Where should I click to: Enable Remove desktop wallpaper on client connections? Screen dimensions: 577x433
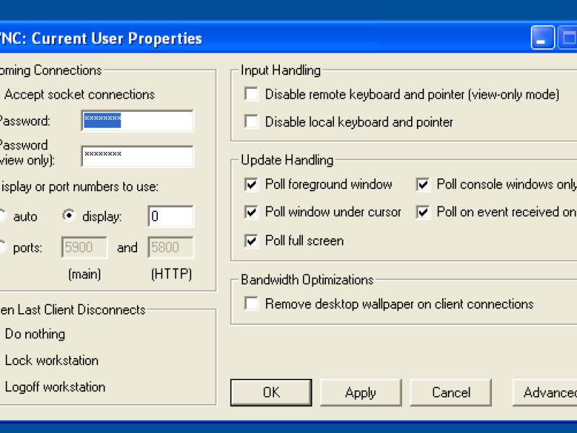pyautogui.click(x=252, y=304)
